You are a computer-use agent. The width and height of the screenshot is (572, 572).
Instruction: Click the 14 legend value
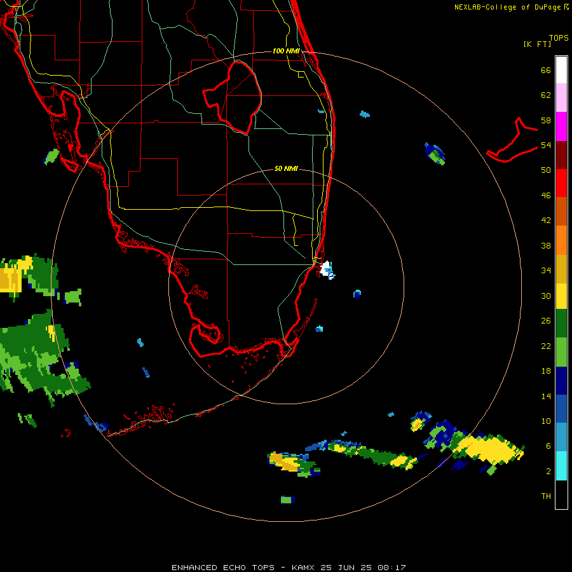point(546,396)
